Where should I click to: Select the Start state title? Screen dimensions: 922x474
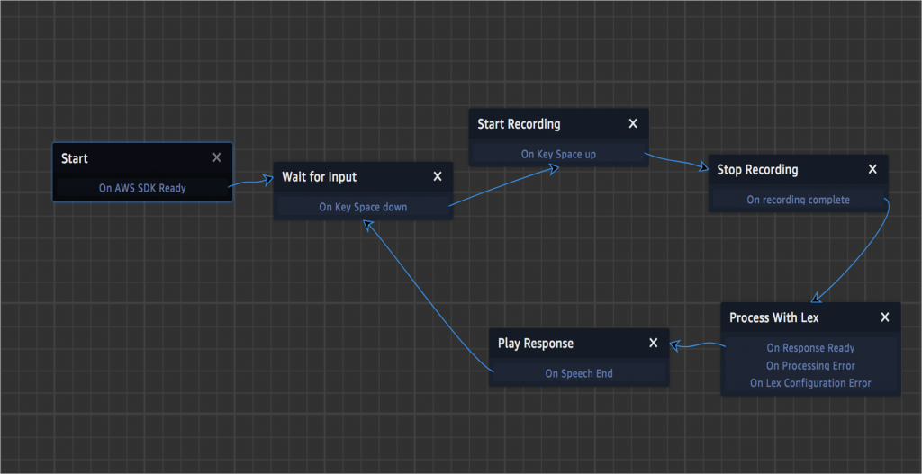(75, 158)
